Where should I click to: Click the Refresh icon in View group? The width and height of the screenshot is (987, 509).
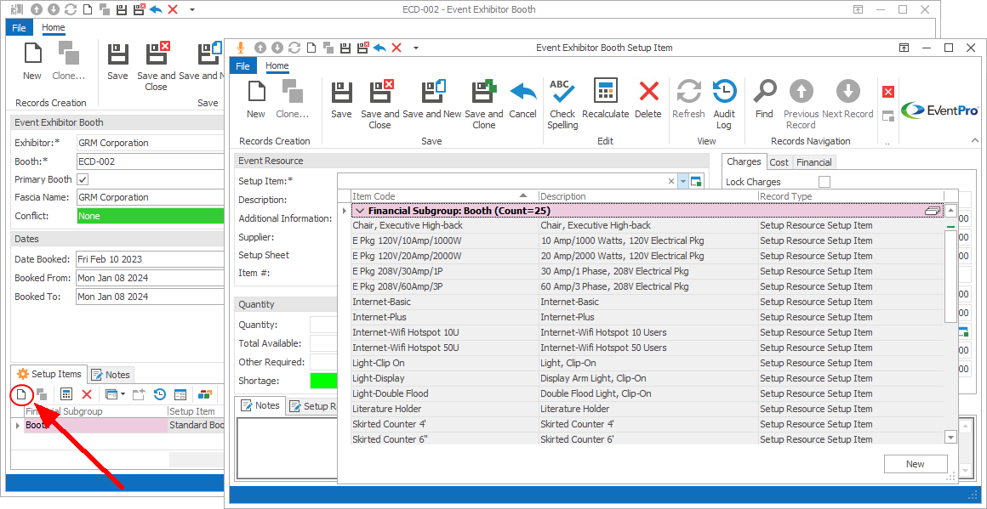(688, 93)
